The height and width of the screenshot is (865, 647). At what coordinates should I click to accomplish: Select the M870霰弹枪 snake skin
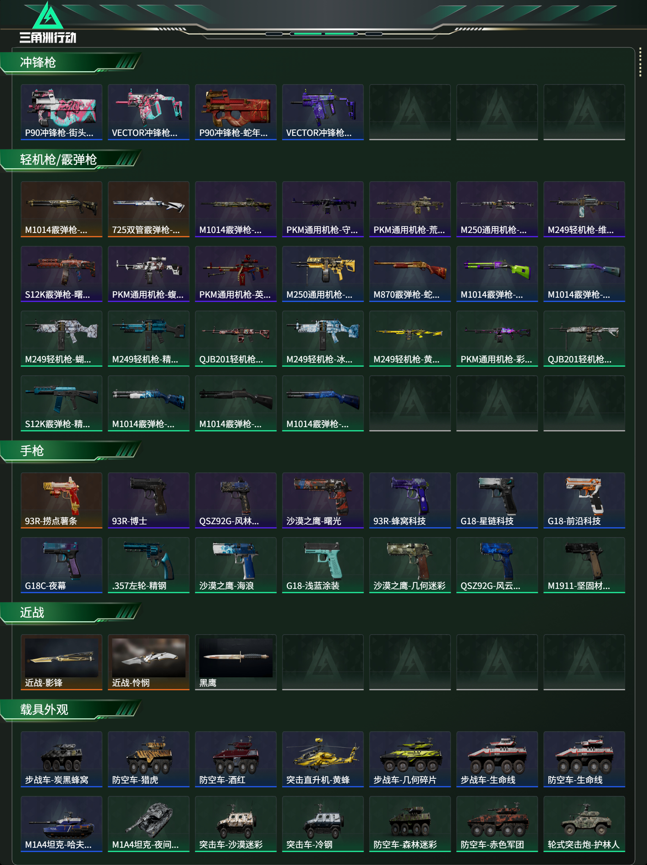[x=410, y=274]
